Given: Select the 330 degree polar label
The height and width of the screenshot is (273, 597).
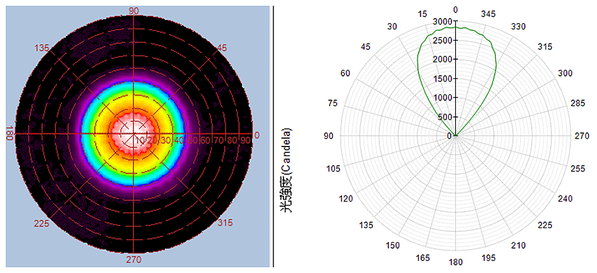Looking at the screenshot, I should pyautogui.click(x=519, y=26).
